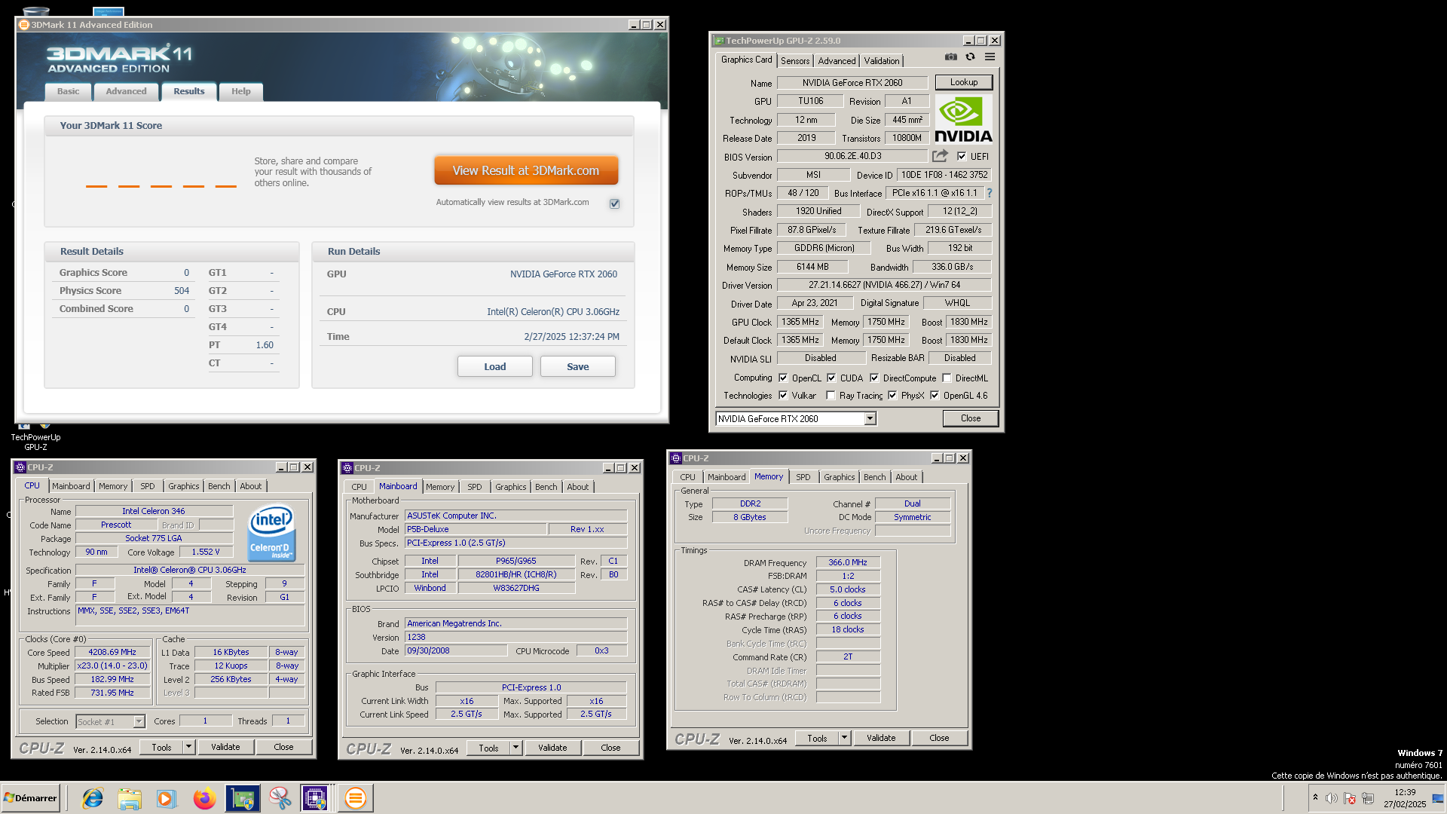Toggle the OpenCL checkbox
1447x814 pixels.
click(783, 378)
